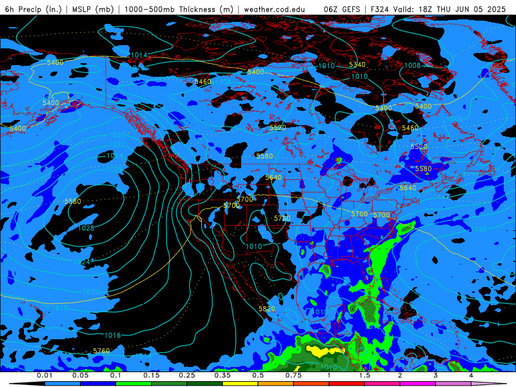The image size is (516, 387).
Task: Click the red 1–1.5 legend color
Action: (x=347, y=384)
